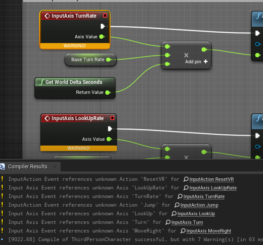Screen dimensions: 263x245
Task: Click the Axis Value pin on InputAxis LookUpRate
Action: pyautogui.click(x=109, y=139)
